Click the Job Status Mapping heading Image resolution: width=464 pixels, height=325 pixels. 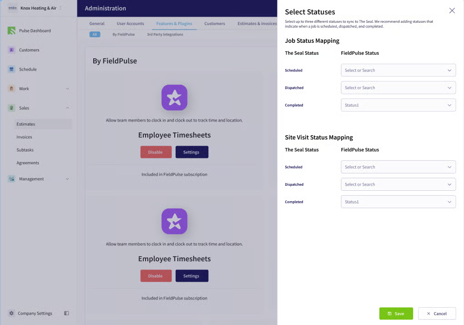tap(312, 41)
